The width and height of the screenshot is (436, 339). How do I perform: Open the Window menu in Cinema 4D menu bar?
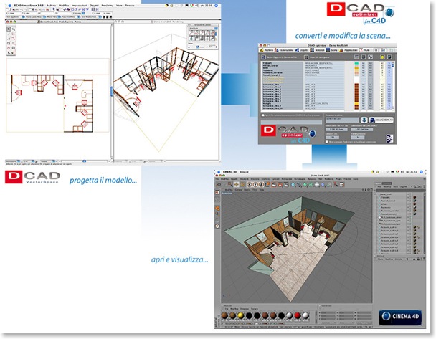point(244,172)
